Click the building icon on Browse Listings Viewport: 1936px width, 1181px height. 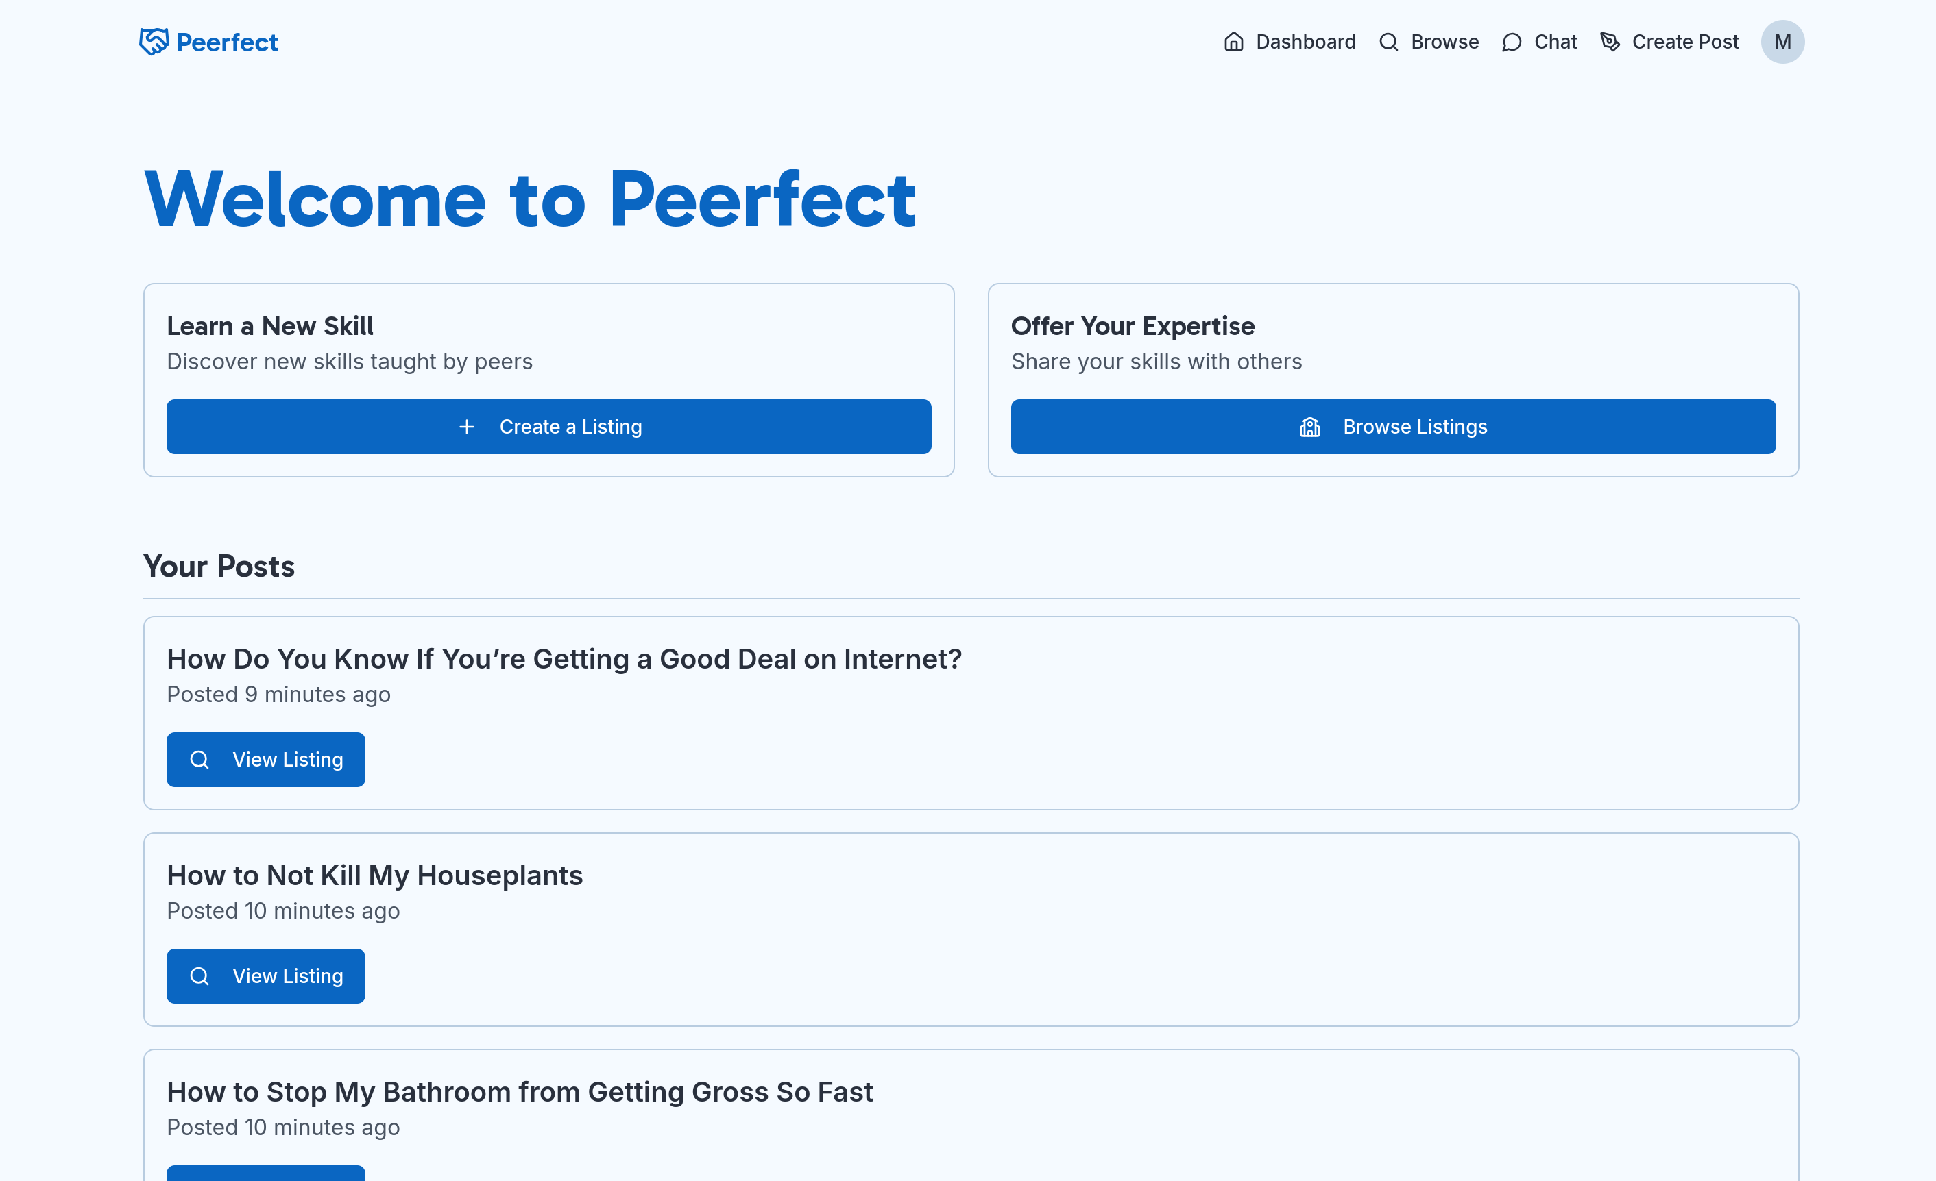(1310, 426)
